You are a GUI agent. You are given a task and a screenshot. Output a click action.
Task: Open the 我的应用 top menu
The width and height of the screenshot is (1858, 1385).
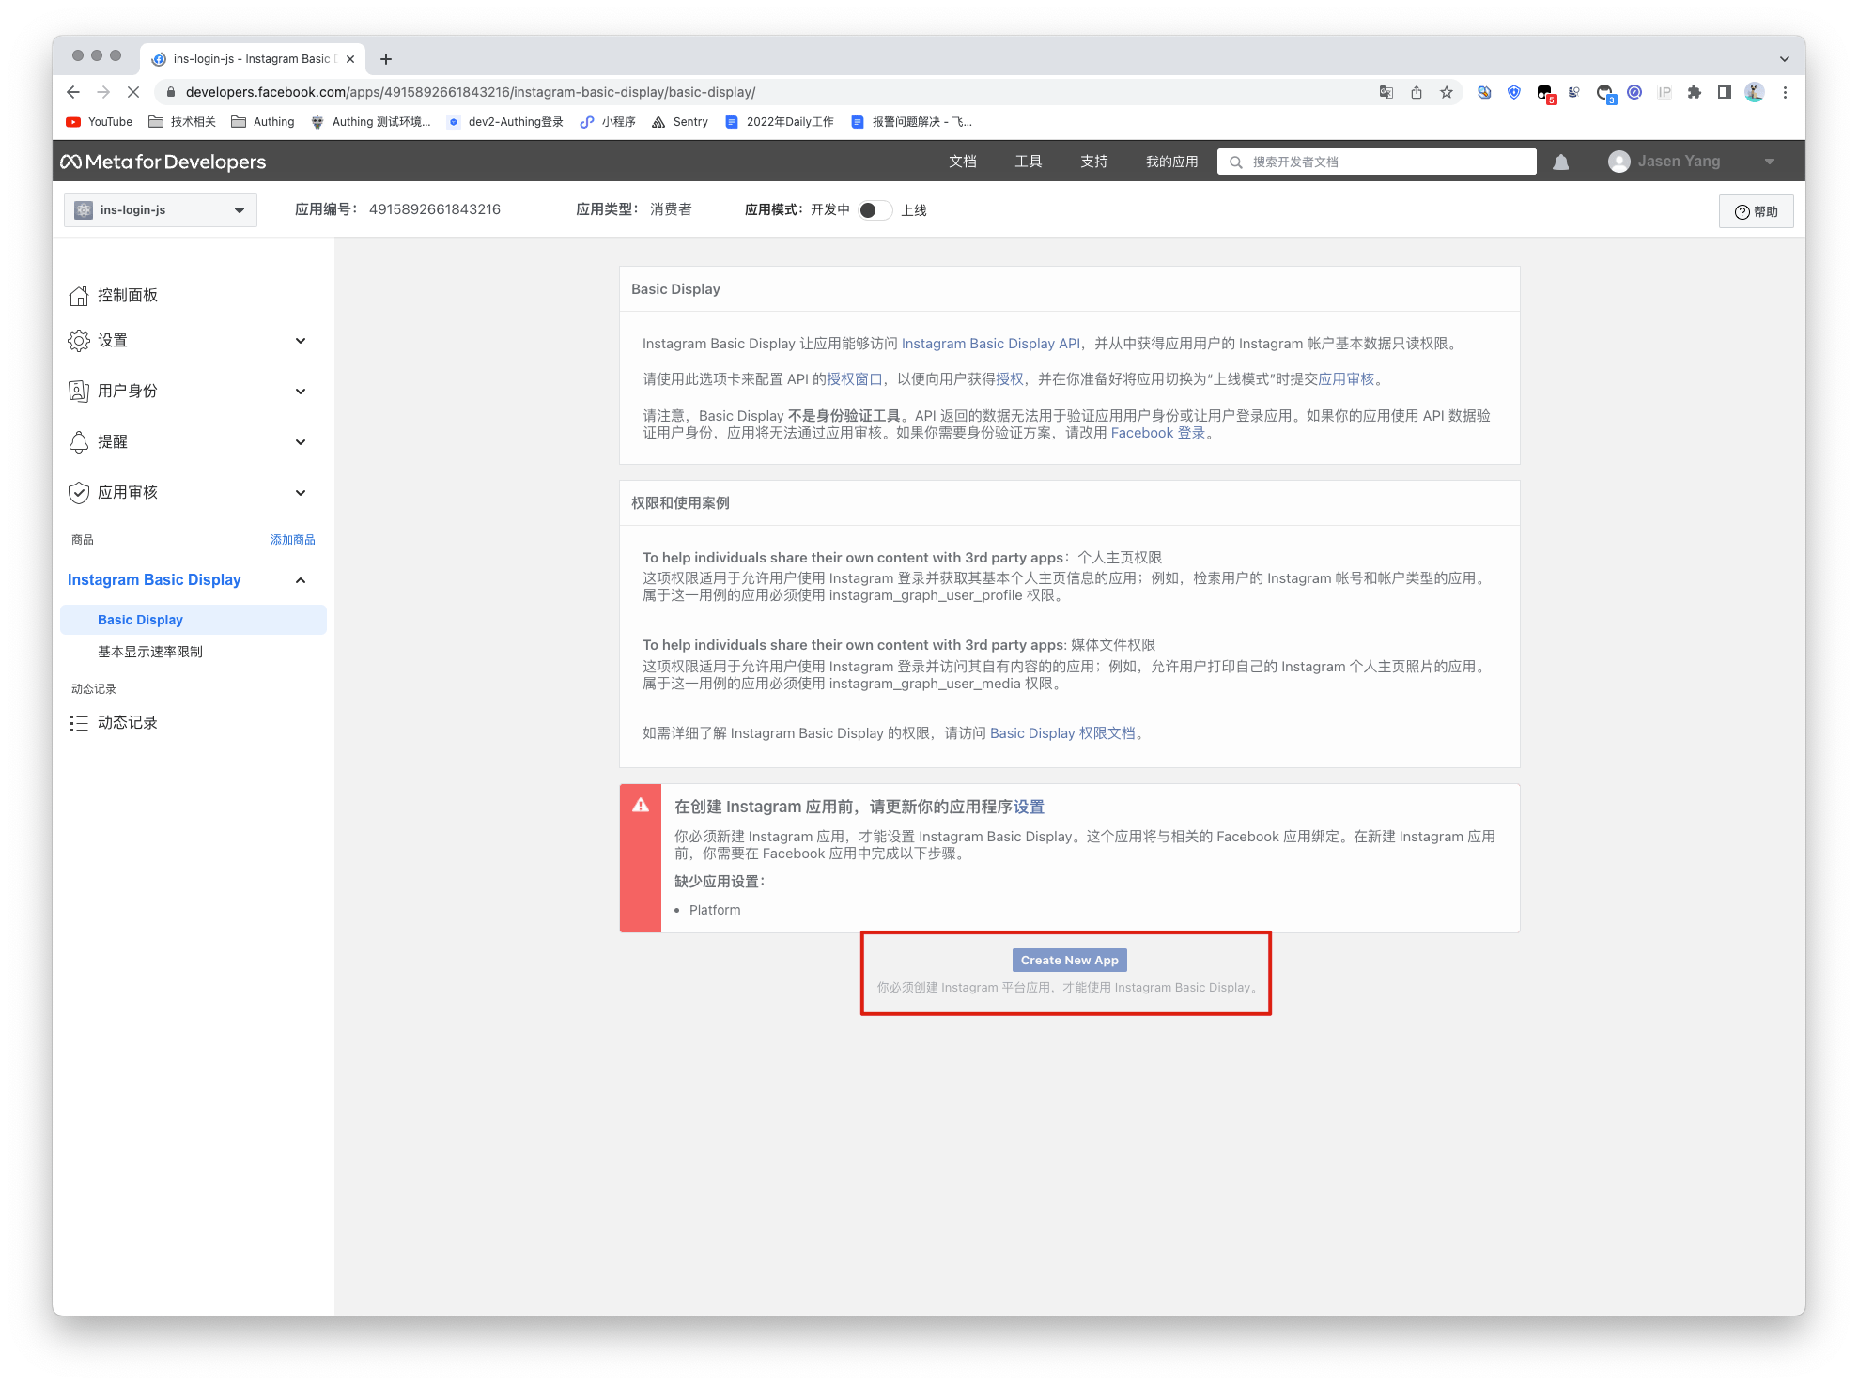pyautogui.click(x=1170, y=162)
